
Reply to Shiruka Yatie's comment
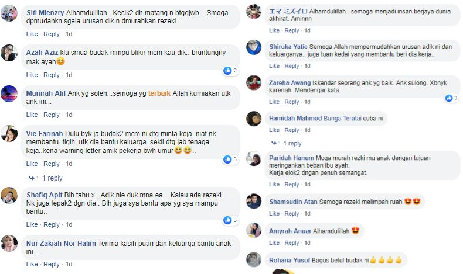coord(292,66)
